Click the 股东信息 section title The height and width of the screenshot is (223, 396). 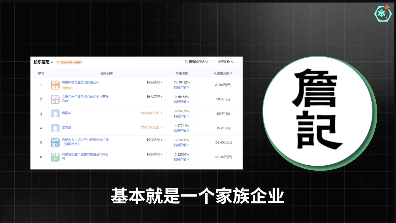41,62
